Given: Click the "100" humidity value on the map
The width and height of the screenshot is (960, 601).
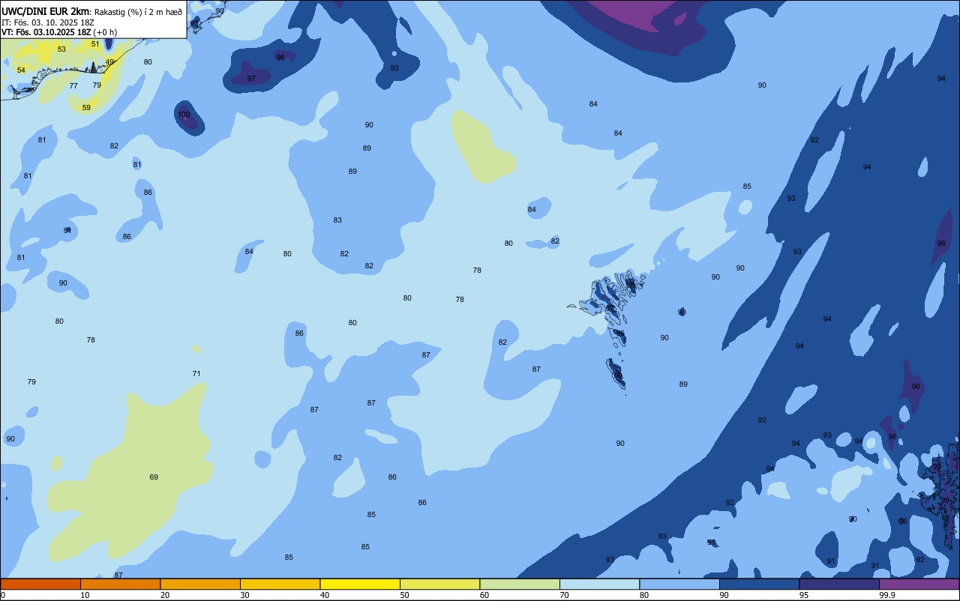Looking at the screenshot, I should coord(184,115).
